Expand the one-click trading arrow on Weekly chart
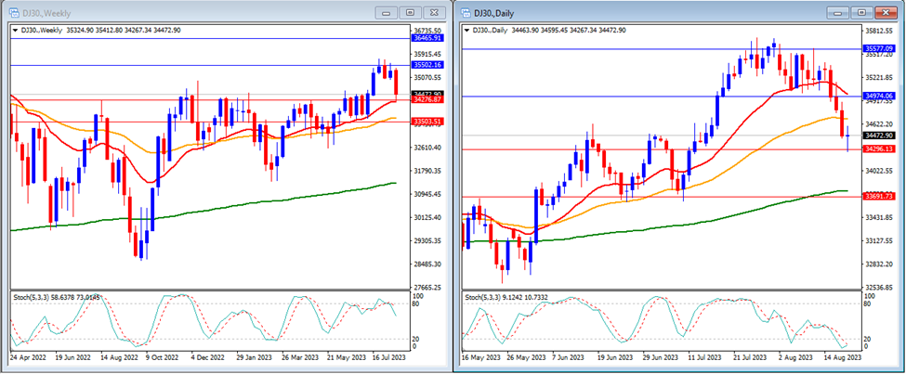 tap(14, 30)
